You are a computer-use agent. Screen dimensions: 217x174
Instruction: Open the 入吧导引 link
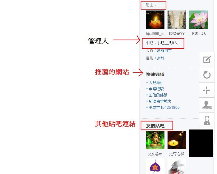(156, 83)
